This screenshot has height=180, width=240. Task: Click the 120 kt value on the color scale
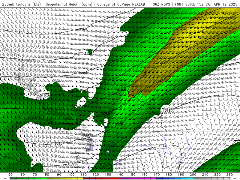96,175
